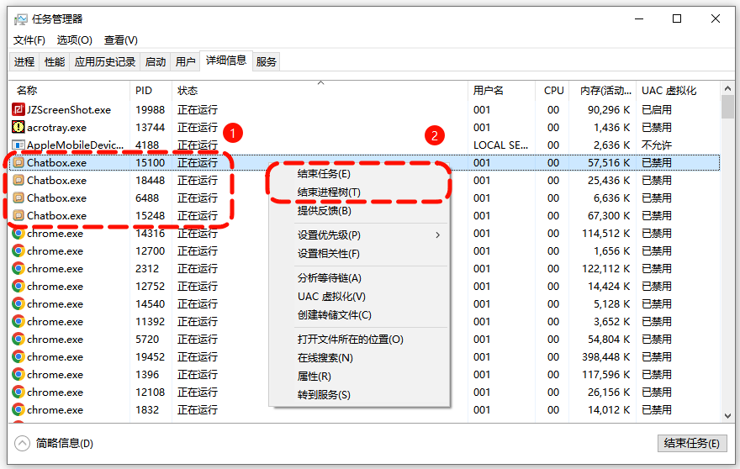Click chrome.exe icon with PID 5720
Image resolution: width=740 pixels, height=469 pixels.
tap(18, 340)
